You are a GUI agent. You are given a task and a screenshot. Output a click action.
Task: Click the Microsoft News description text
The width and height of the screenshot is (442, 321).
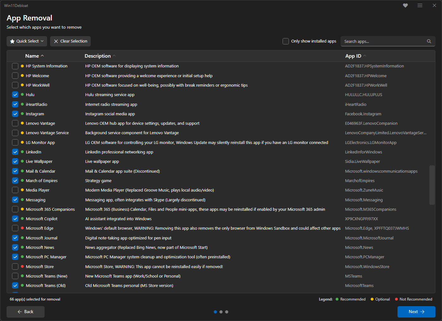point(146,248)
